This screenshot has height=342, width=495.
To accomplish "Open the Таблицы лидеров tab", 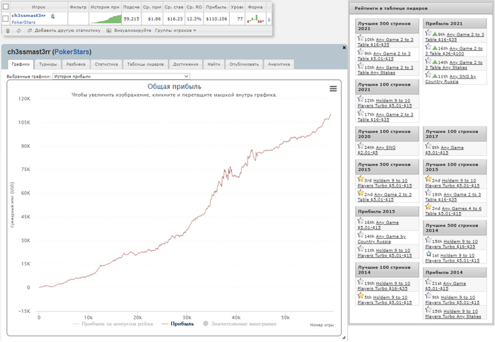I will [146, 64].
